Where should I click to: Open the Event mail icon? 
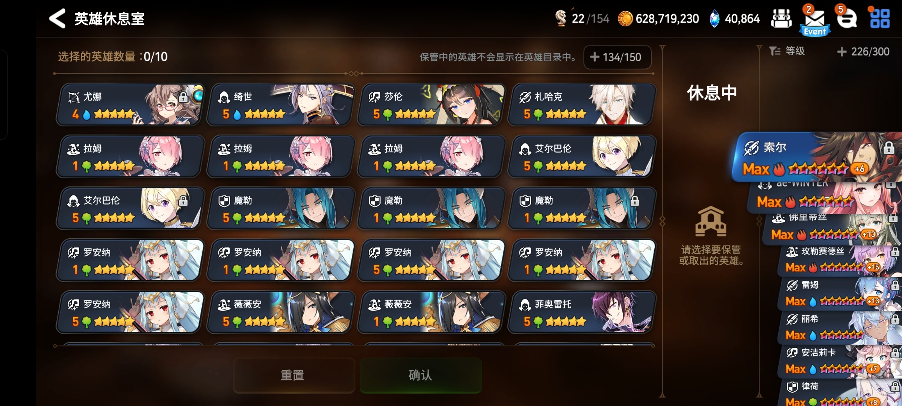pos(814,21)
